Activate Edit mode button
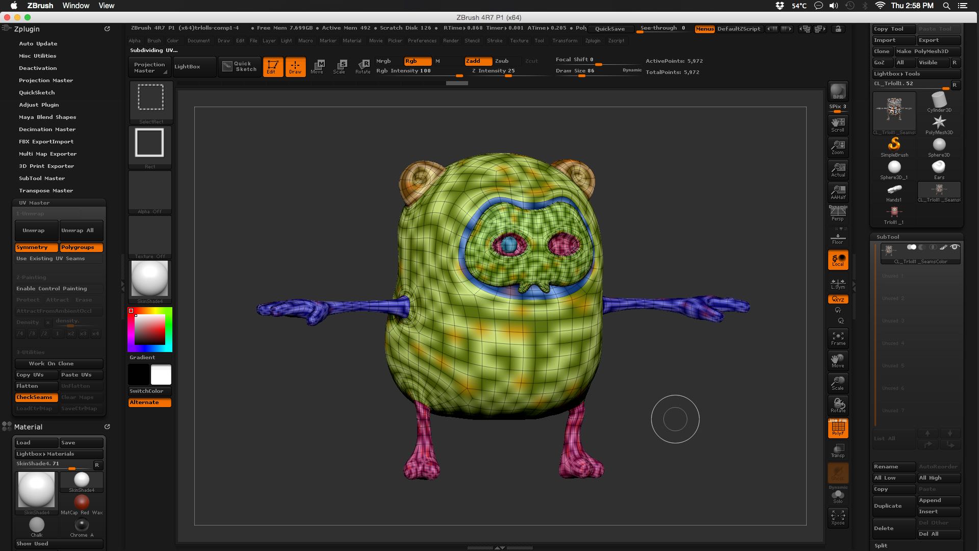Image resolution: width=979 pixels, height=551 pixels. (x=273, y=66)
